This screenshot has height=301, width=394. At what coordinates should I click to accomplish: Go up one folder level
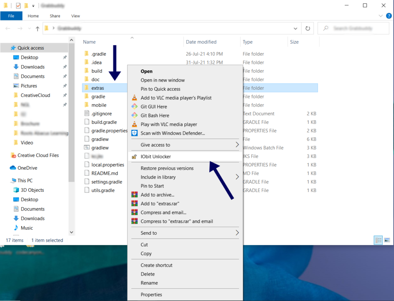point(37,28)
